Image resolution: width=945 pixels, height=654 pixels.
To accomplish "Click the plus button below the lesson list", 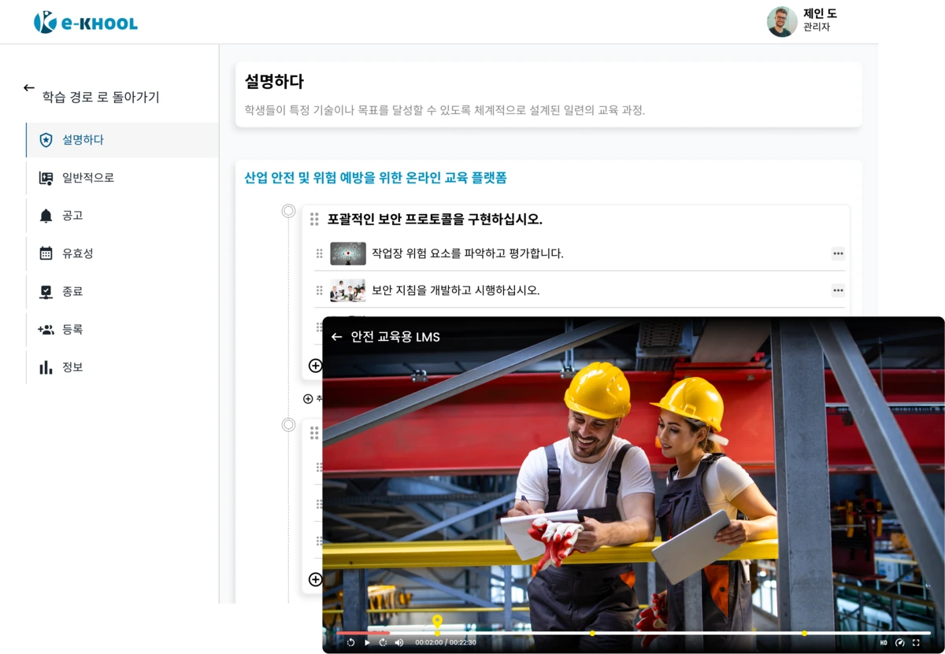I will pyautogui.click(x=315, y=366).
